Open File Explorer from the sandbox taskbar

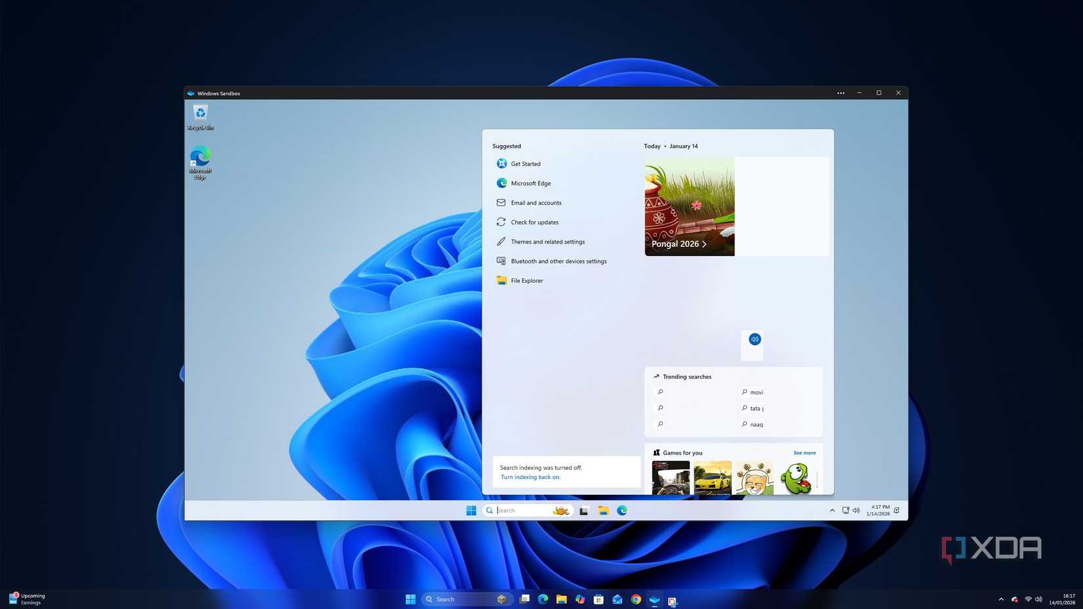coord(603,510)
